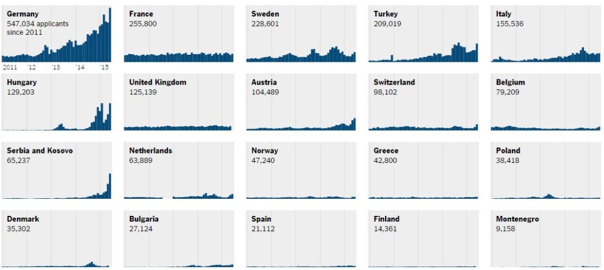The image size is (604, 270).
Task: Open the Netherlands chart panel
Action: [179, 170]
